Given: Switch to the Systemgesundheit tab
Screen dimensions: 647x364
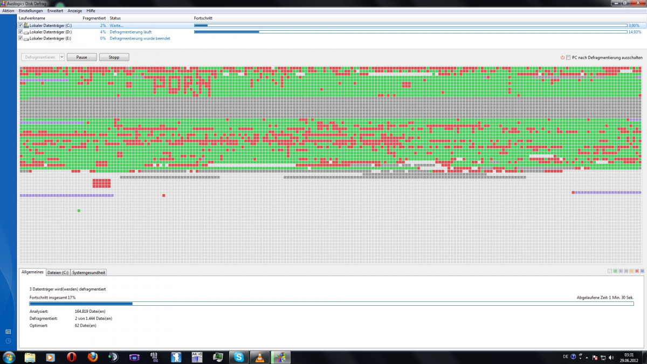Looking at the screenshot, I should [x=88, y=272].
